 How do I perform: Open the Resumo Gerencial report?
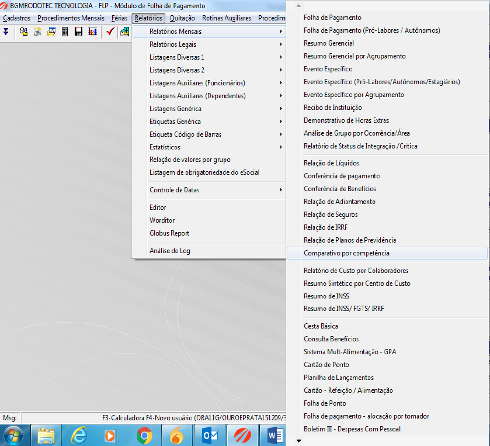329,43
